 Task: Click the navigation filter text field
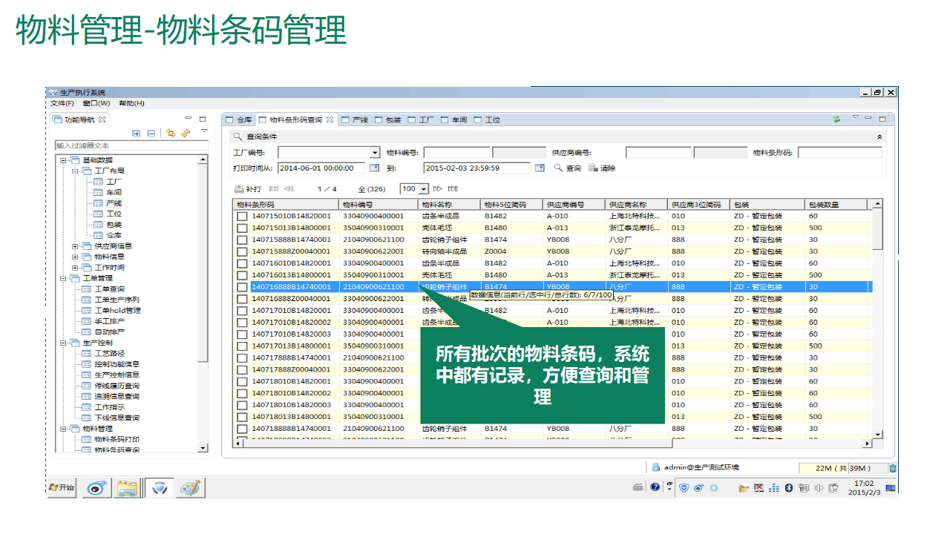(131, 145)
